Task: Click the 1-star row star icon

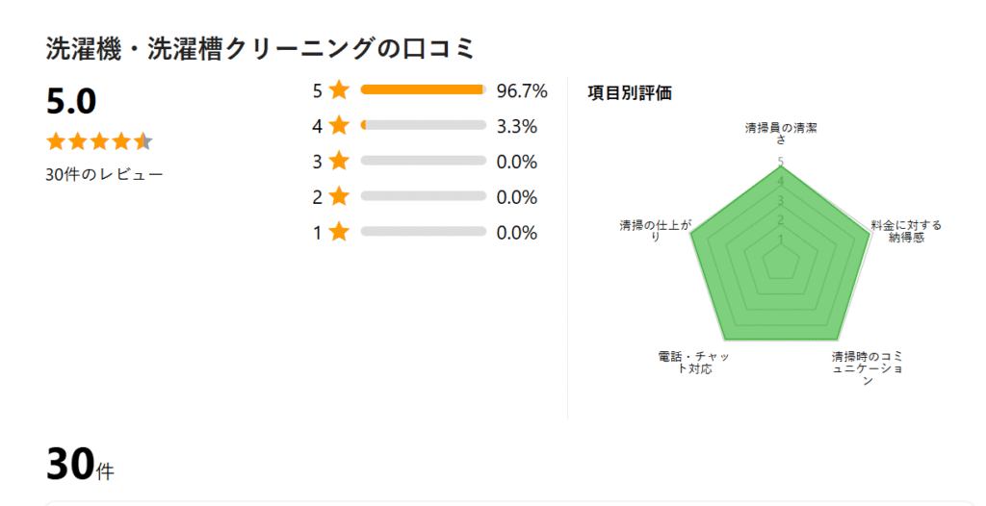Action: tap(338, 233)
